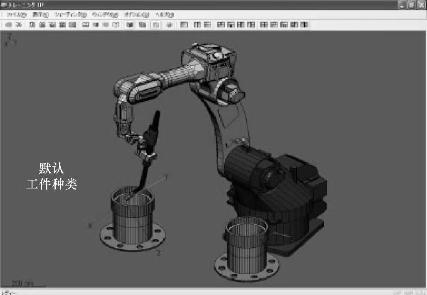Open the オプション (Options) menu

(x=137, y=15)
